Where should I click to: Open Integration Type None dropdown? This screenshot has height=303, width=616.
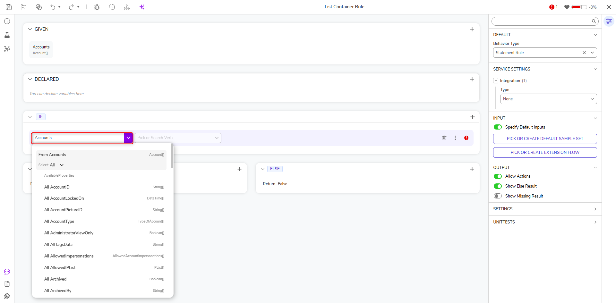click(x=548, y=99)
